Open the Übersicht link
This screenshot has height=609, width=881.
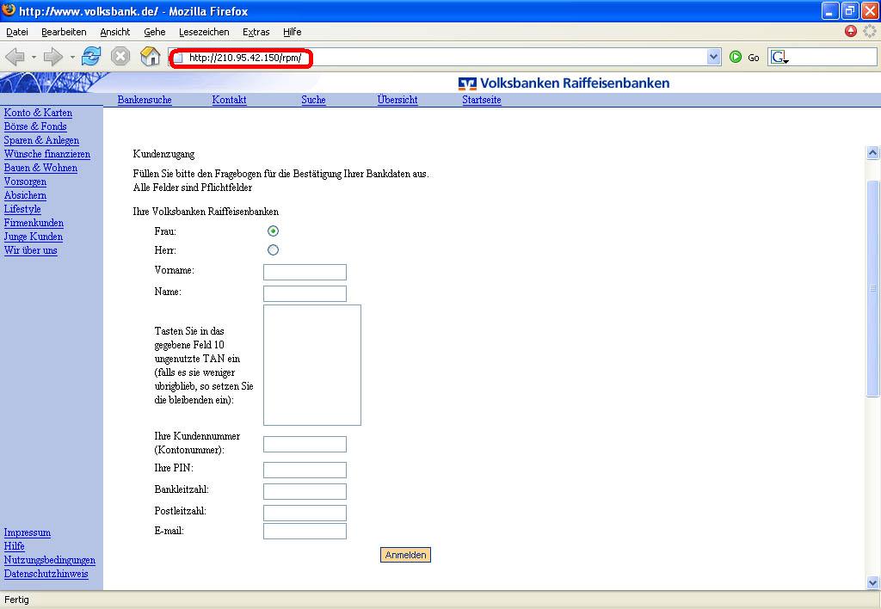397,100
